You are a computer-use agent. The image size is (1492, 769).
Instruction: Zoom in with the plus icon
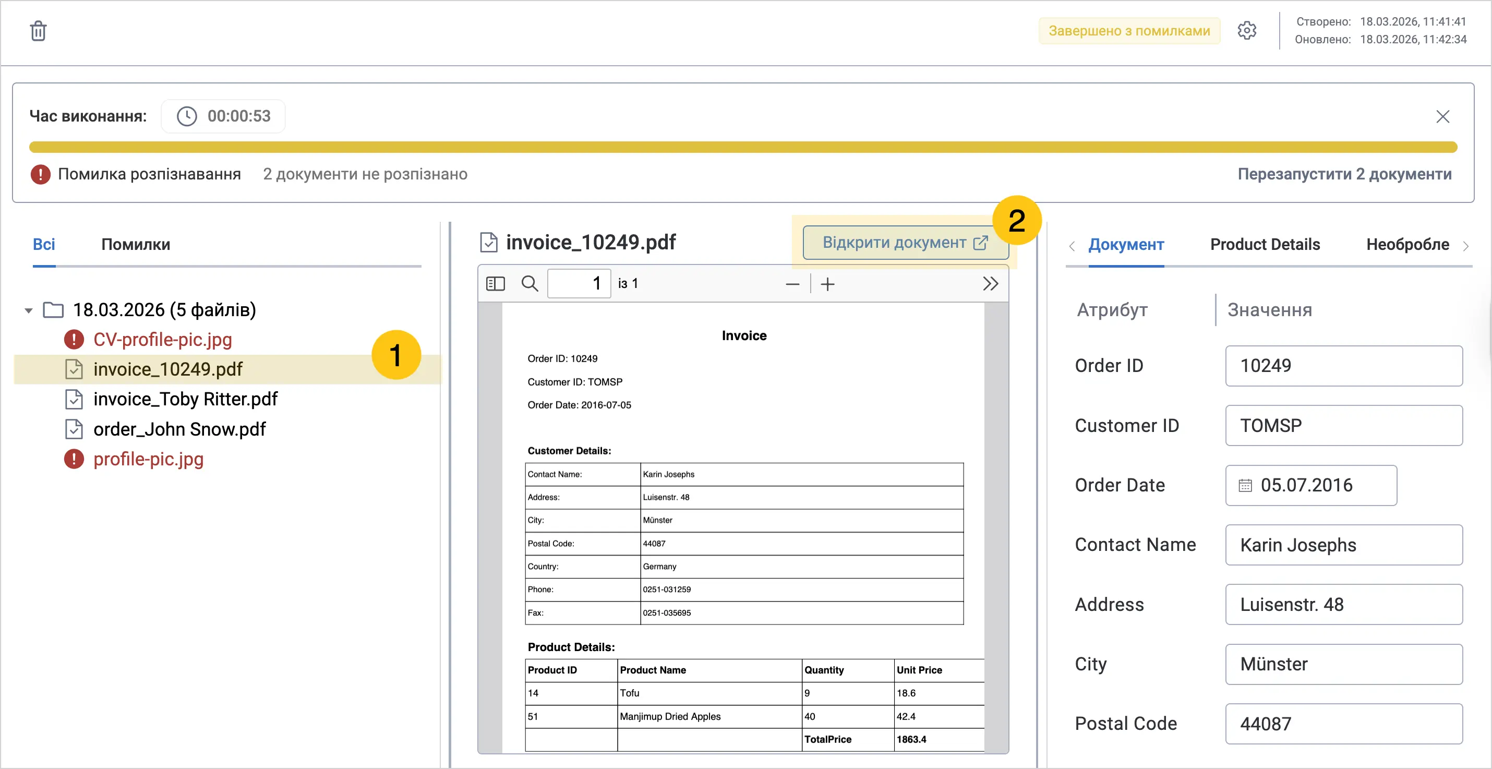point(828,284)
